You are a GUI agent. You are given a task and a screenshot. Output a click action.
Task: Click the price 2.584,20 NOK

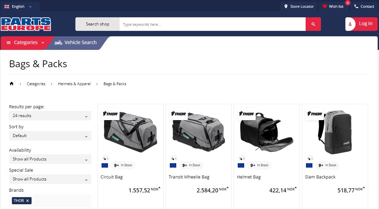[x=213, y=190]
